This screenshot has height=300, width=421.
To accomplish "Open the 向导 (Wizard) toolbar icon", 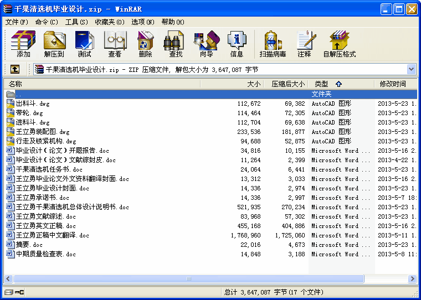I will click(206, 44).
